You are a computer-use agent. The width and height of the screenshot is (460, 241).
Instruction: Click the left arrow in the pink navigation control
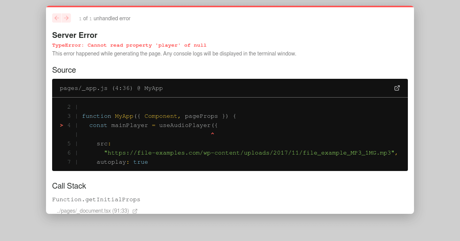56,18
